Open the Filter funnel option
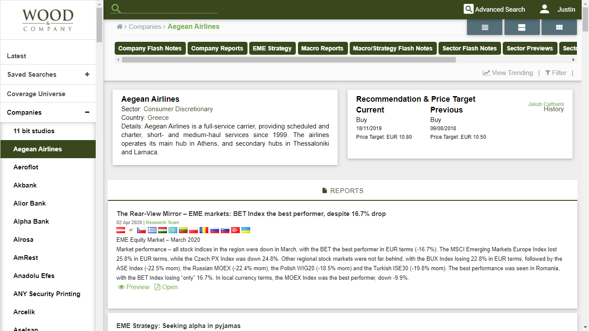 pos(555,73)
